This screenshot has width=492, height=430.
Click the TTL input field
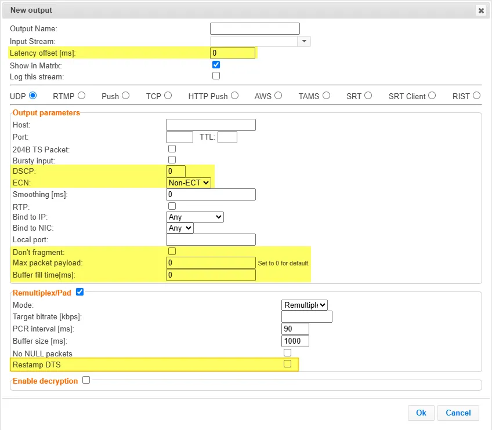(227, 137)
